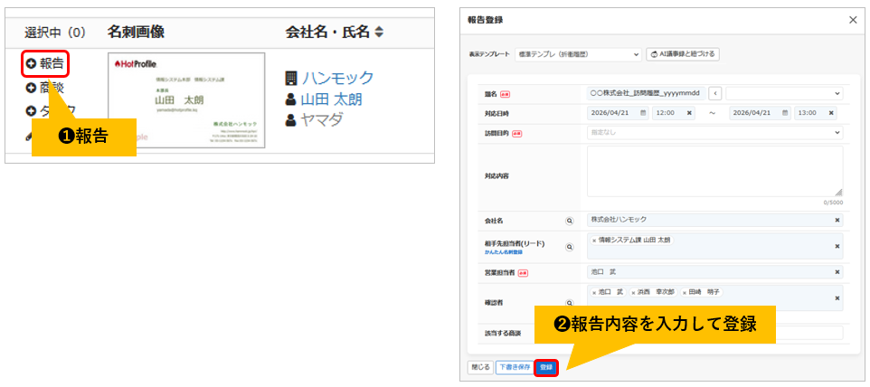Click the 題名 text field
The height and width of the screenshot is (387, 870).
(x=646, y=93)
